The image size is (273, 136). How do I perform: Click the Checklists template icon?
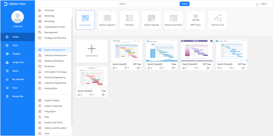pos(129,18)
